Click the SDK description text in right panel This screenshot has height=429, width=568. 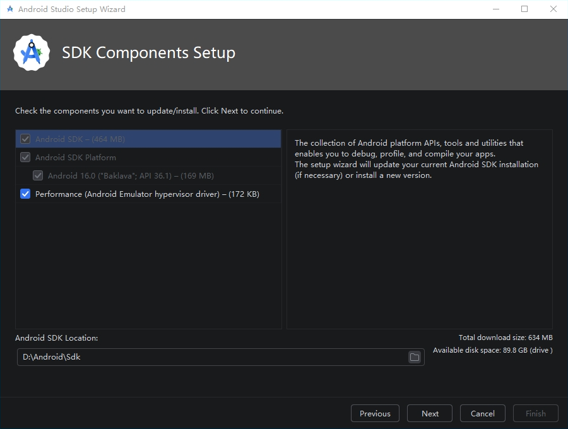(417, 159)
